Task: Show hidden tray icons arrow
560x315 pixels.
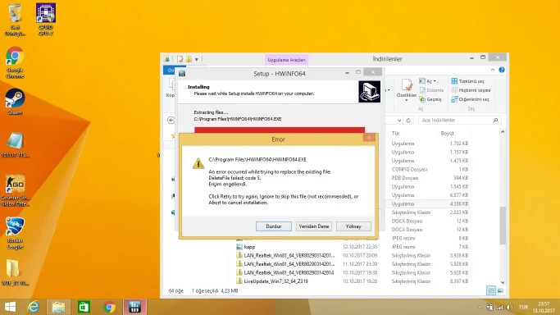Action: coord(480,307)
